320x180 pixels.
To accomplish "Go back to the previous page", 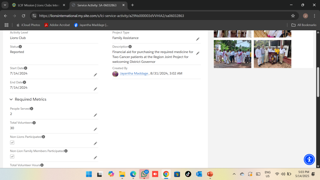I will 6,16.
